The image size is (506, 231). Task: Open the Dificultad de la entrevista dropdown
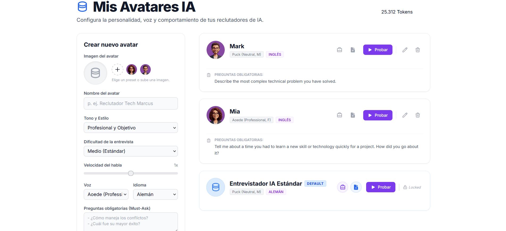pos(131,151)
